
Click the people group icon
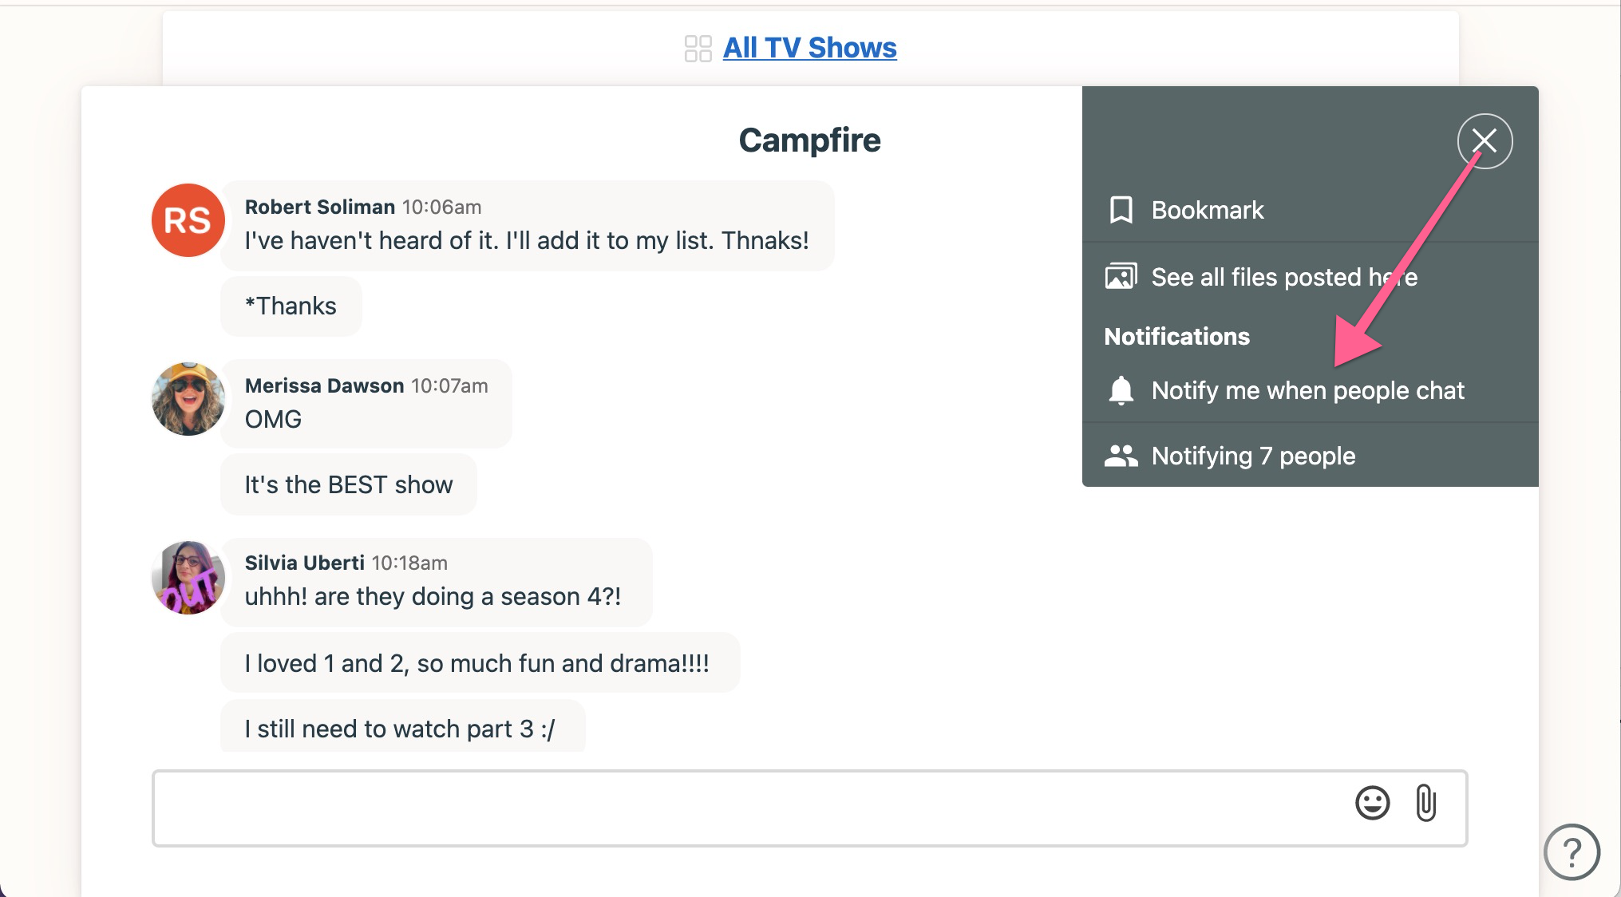pyautogui.click(x=1121, y=456)
